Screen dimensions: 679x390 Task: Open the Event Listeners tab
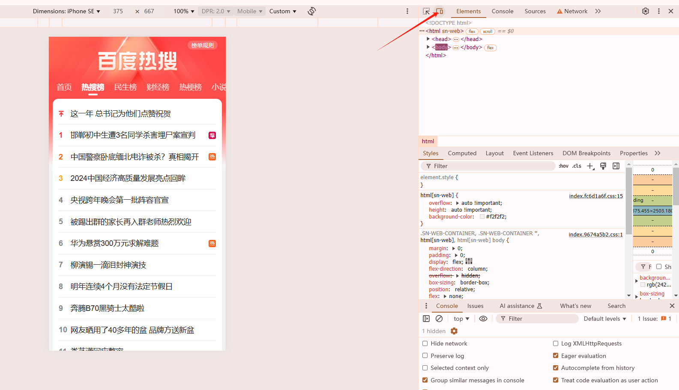click(x=533, y=153)
